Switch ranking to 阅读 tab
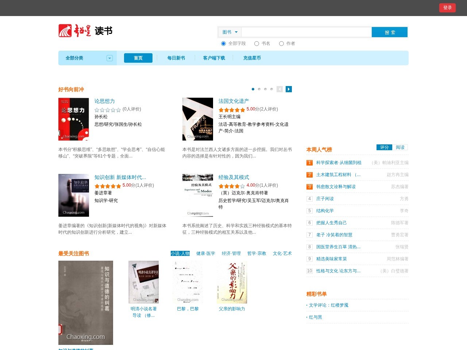Image resolution: width=467 pixels, height=350 pixels. pos(400,147)
